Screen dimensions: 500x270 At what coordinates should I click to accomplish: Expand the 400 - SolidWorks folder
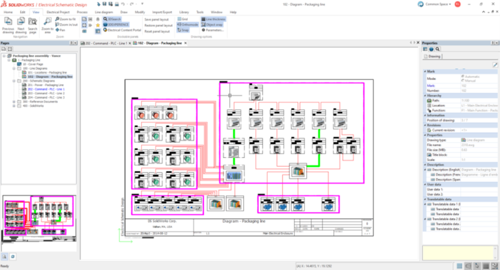(x=14, y=106)
